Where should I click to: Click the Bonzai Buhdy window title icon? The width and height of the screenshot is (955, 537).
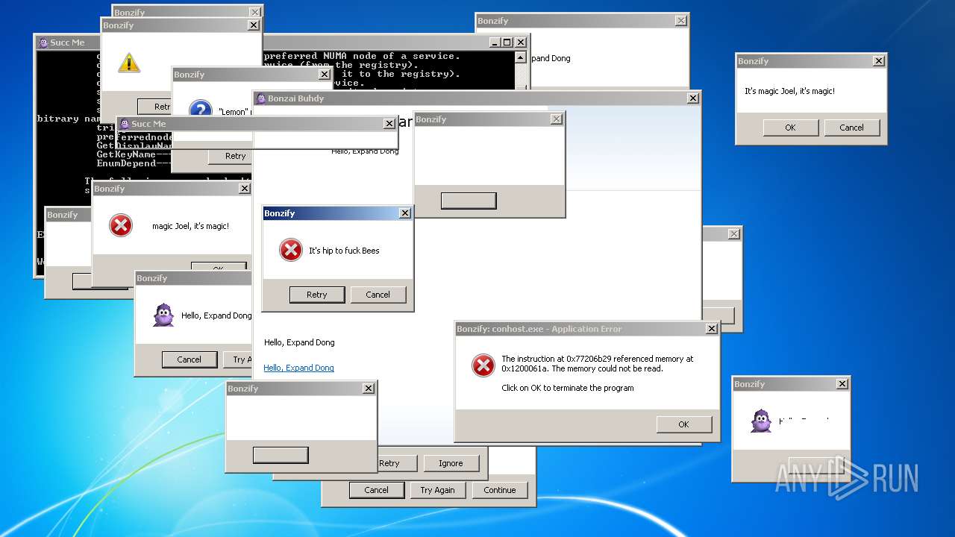tap(261, 98)
